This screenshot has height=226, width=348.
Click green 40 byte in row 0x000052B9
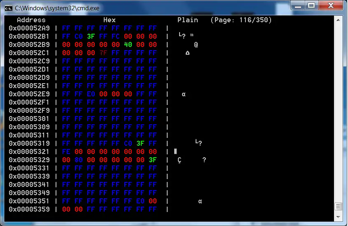click(x=128, y=44)
